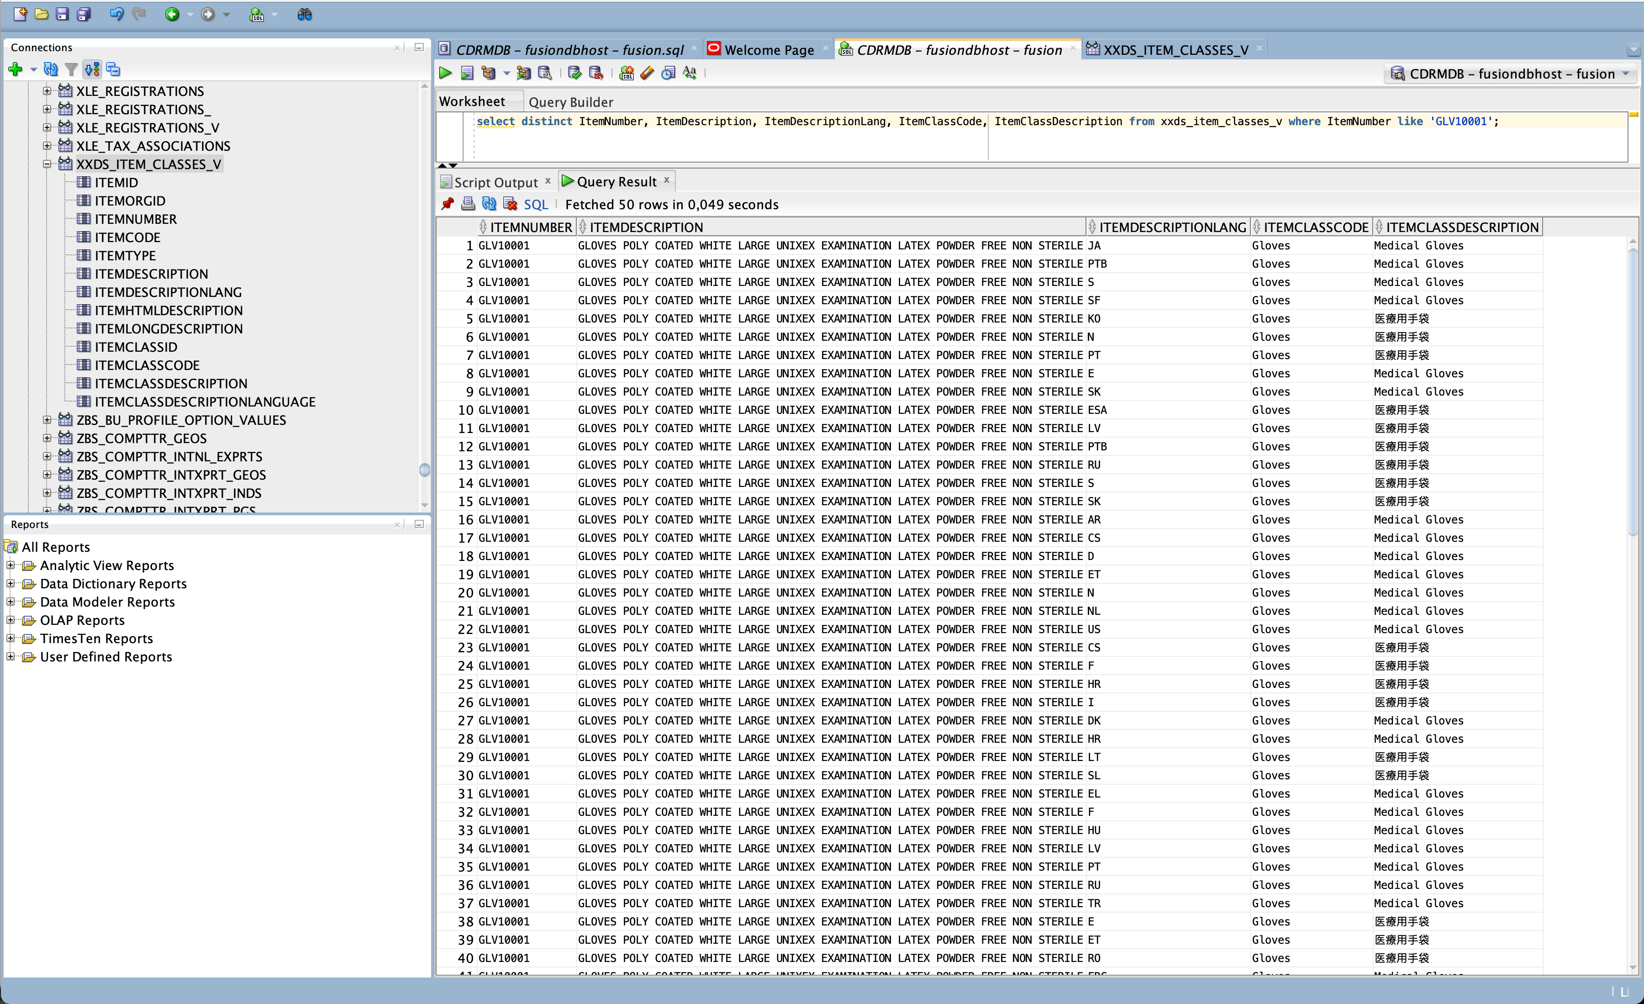The width and height of the screenshot is (1644, 1004).
Task: Open the Welcome Page tab
Action: [x=769, y=49]
